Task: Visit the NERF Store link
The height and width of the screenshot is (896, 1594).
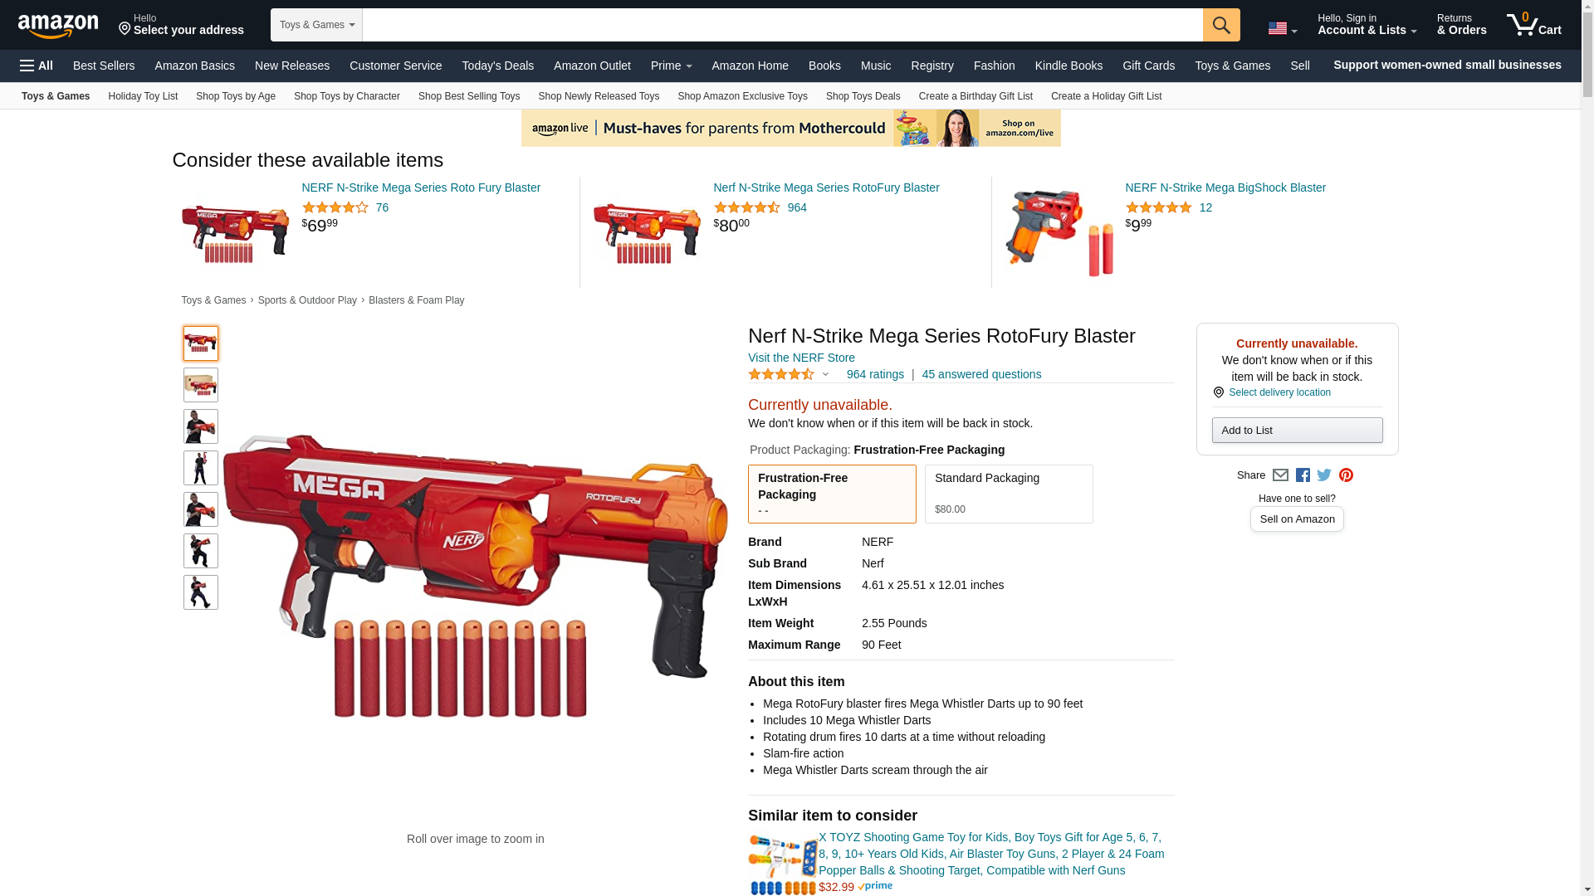Action: 801,358
